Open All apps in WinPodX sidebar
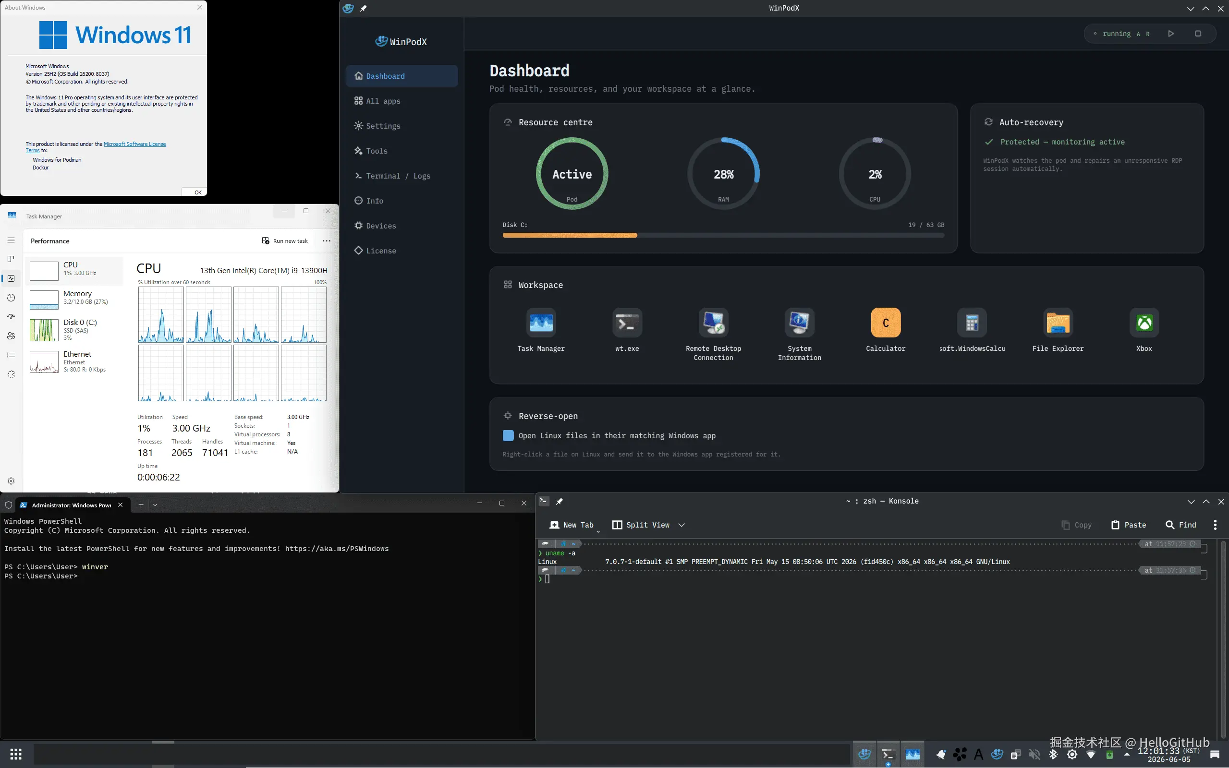This screenshot has height=768, width=1229. point(402,101)
